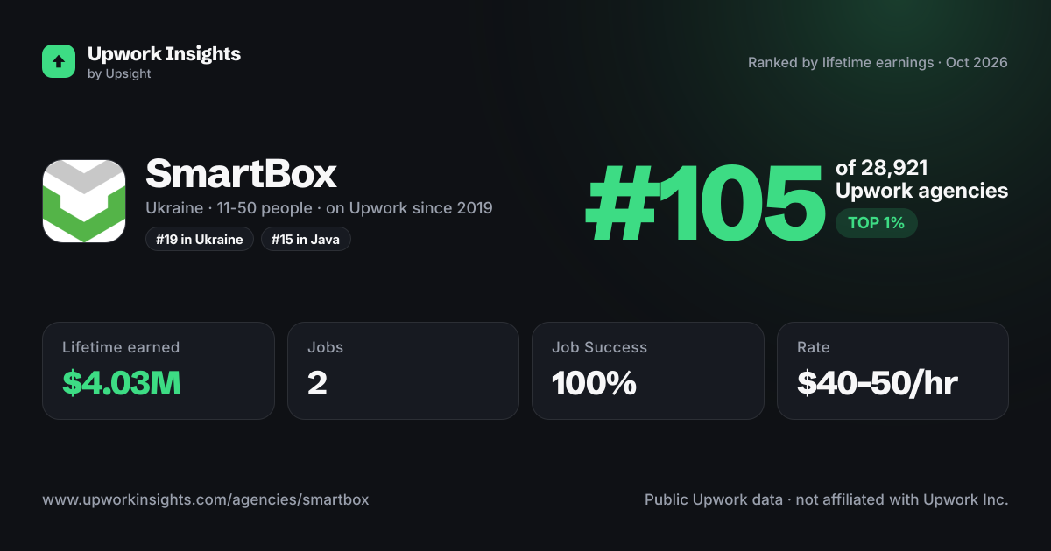Viewport: 1051px width, 551px height.
Task: Click the 'Ukraine · 11-50 people' description line
Action: tap(319, 208)
